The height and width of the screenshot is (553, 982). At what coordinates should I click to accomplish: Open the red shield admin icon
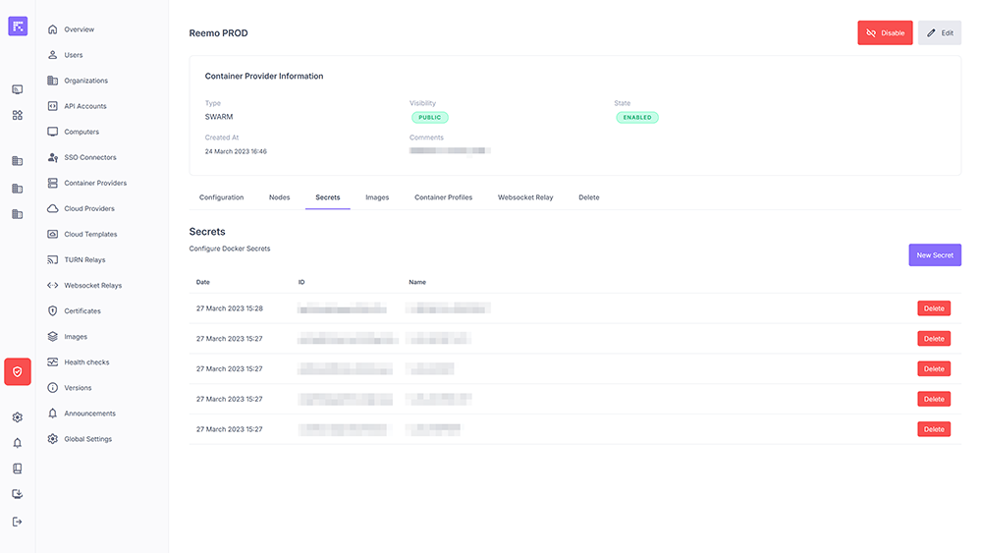point(18,371)
